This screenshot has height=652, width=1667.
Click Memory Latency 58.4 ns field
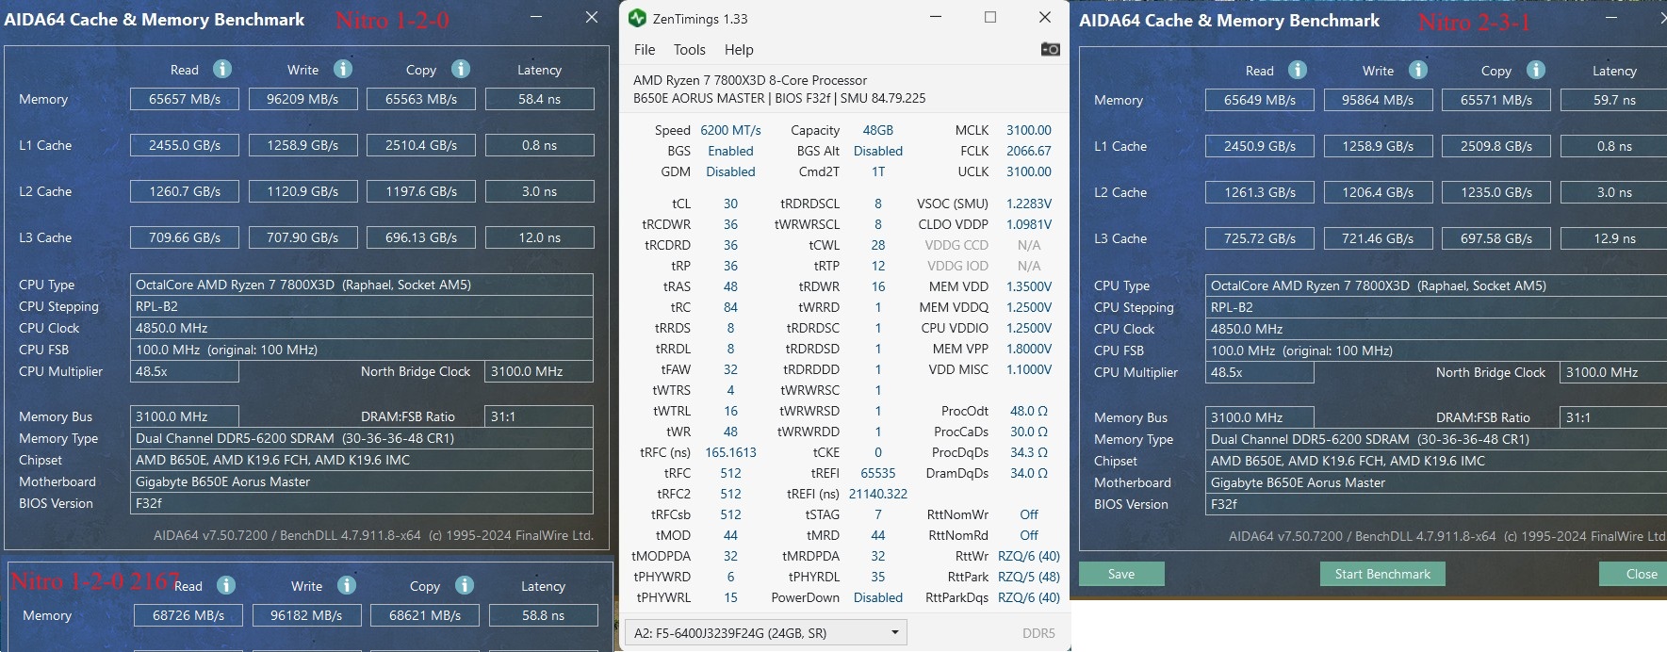coord(539,99)
